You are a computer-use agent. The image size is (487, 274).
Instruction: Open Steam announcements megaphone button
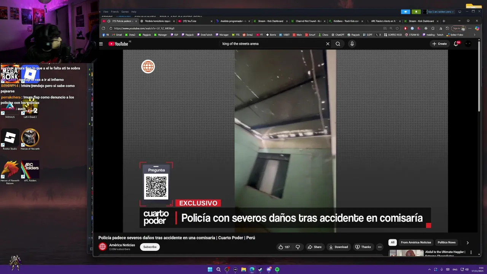(x=406, y=12)
